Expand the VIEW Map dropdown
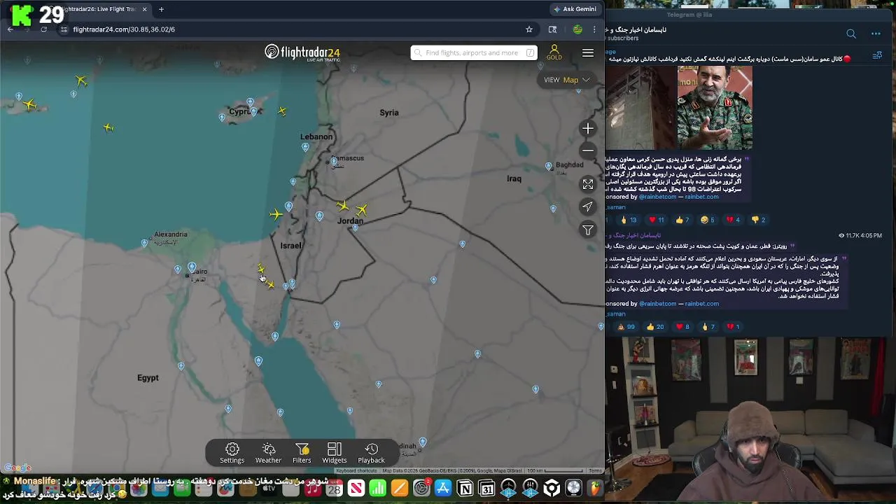The height and width of the screenshot is (504, 896). [567, 80]
